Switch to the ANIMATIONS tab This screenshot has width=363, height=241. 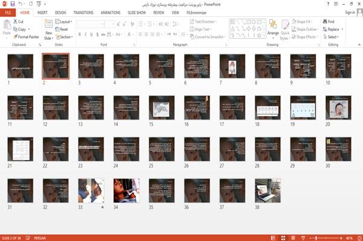(x=111, y=13)
